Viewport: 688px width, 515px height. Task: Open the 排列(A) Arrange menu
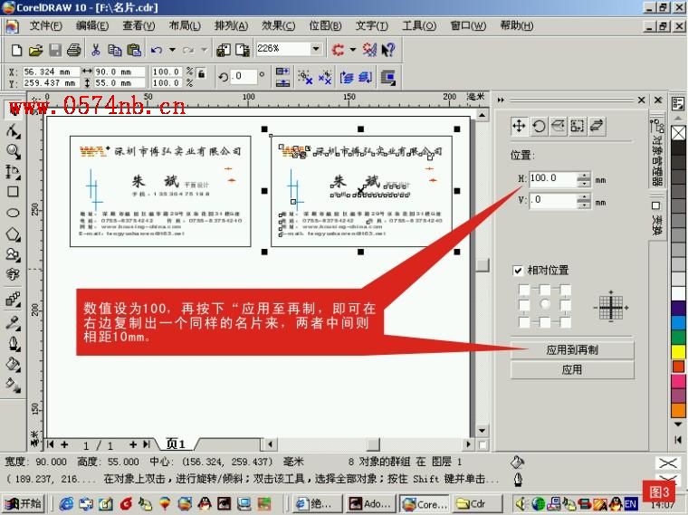point(231,26)
